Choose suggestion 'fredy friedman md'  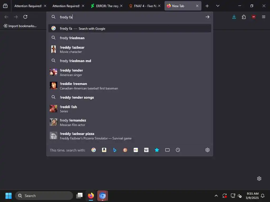(x=130, y=61)
